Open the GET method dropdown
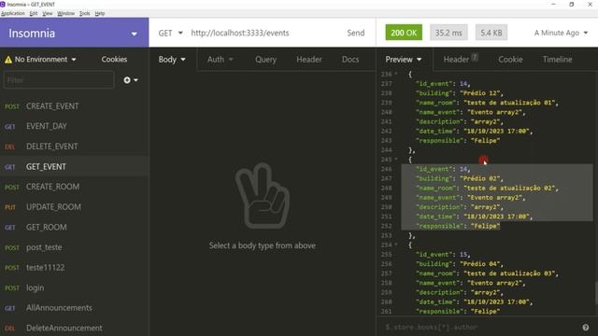The image size is (598, 336). pos(170,34)
